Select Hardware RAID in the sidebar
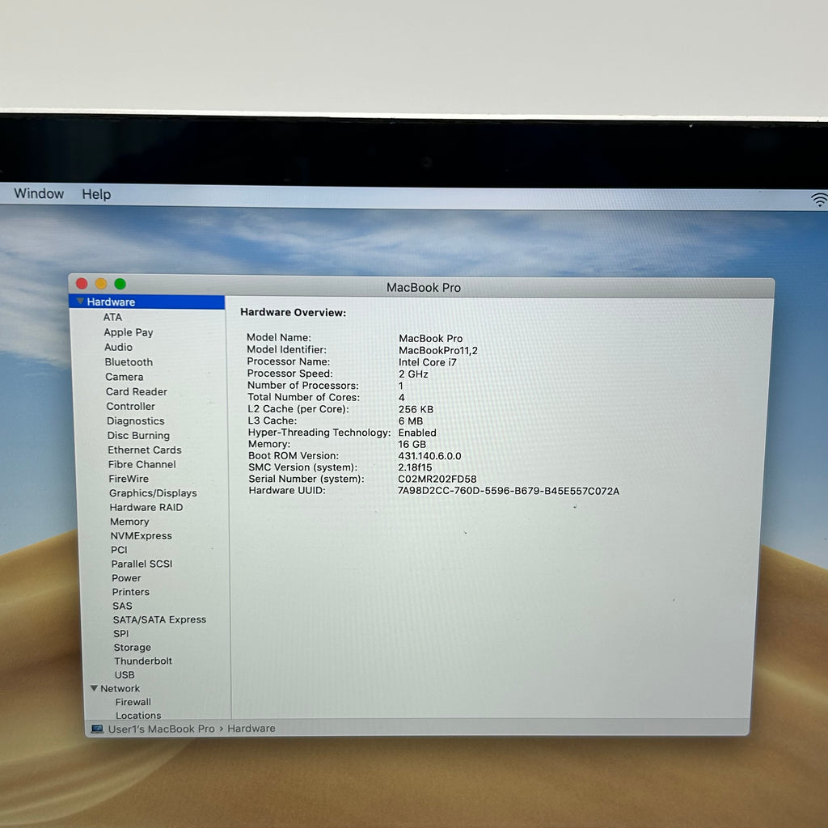Screen dimensions: 828x828 click(x=146, y=507)
